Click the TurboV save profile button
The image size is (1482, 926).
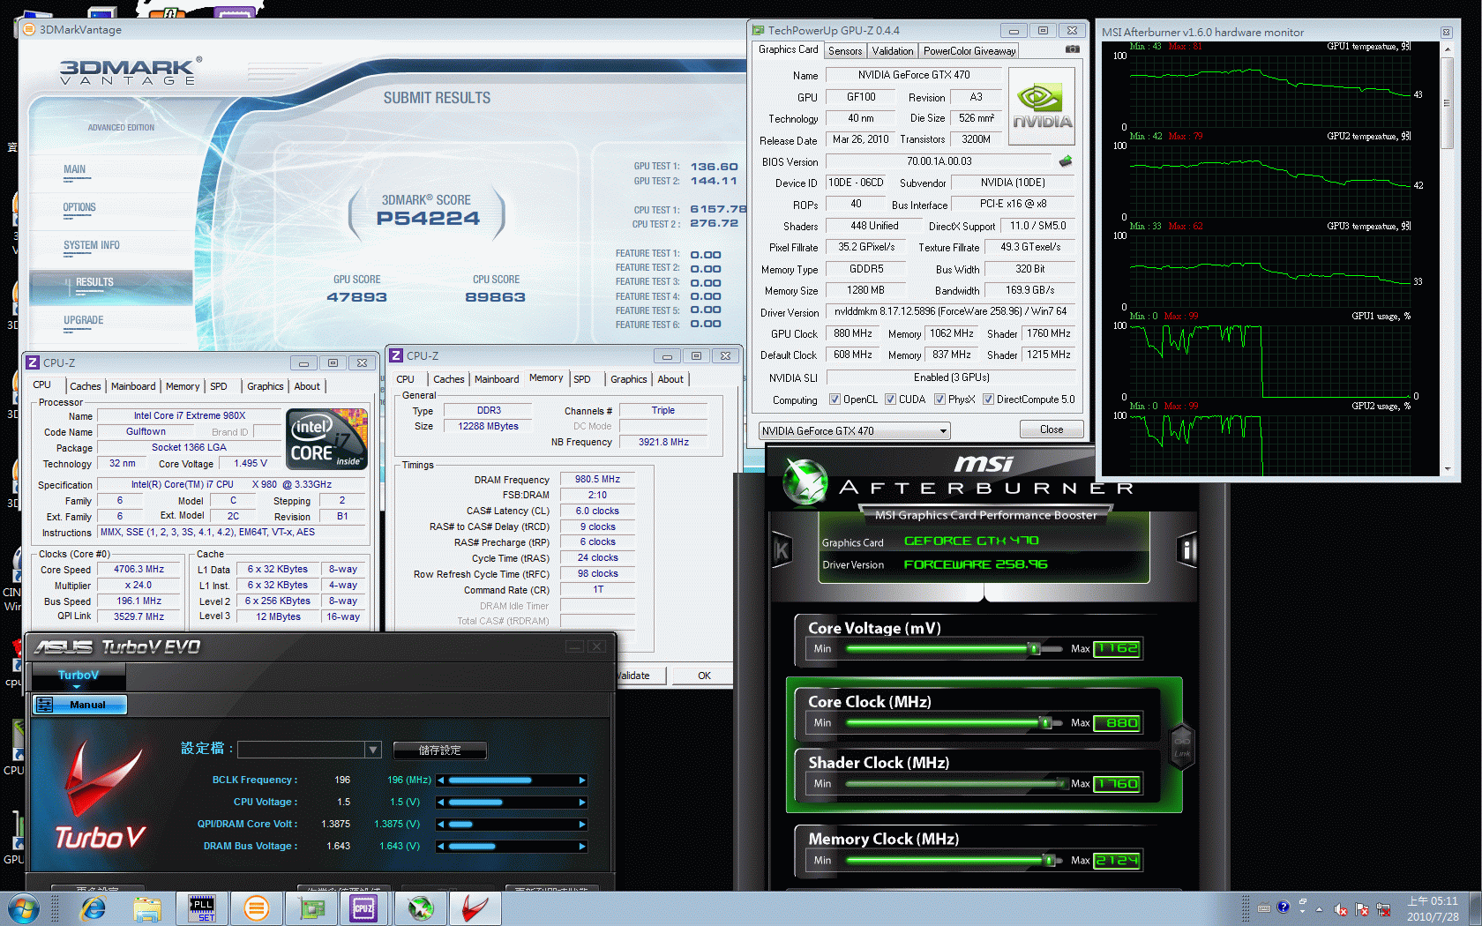coord(439,751)
